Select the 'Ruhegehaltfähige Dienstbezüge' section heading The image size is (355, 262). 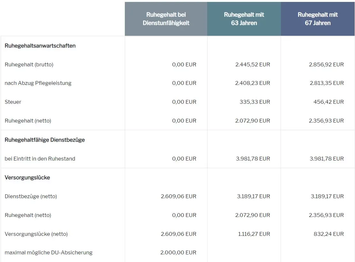click(x=45, y=140)
